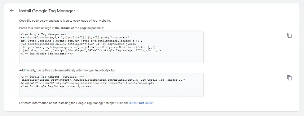Click the '<!-- Google Tag Manager (noscript) -->' line
This screenshot has height=116, width=304.
pyautogui.click(x=53, y=77)
